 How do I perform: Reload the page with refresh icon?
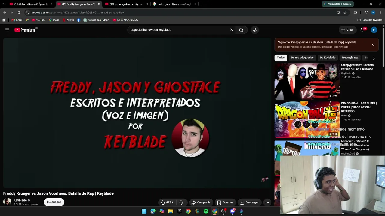[x=19, y=13]
